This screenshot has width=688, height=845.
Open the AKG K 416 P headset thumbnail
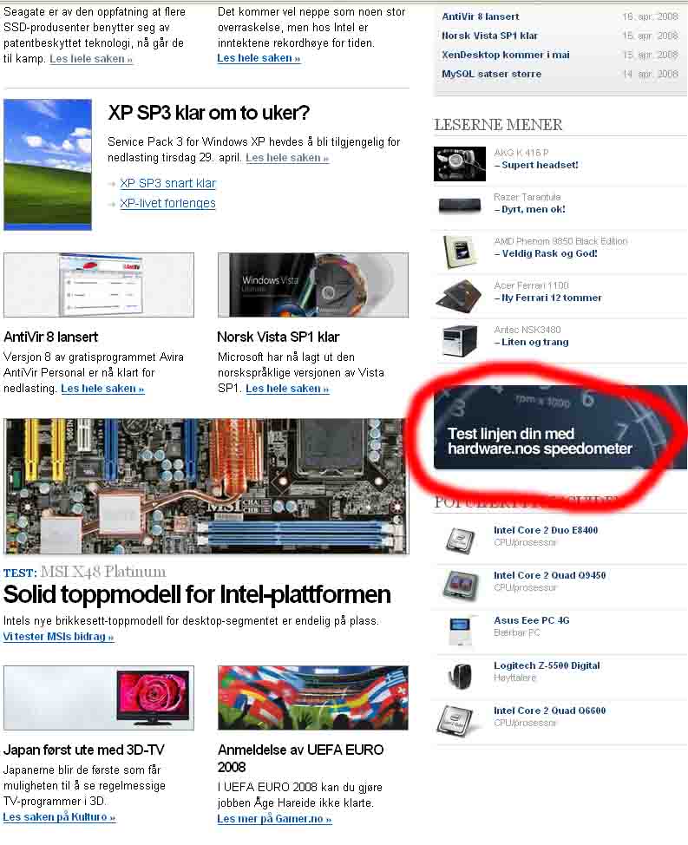coord(460,163)
